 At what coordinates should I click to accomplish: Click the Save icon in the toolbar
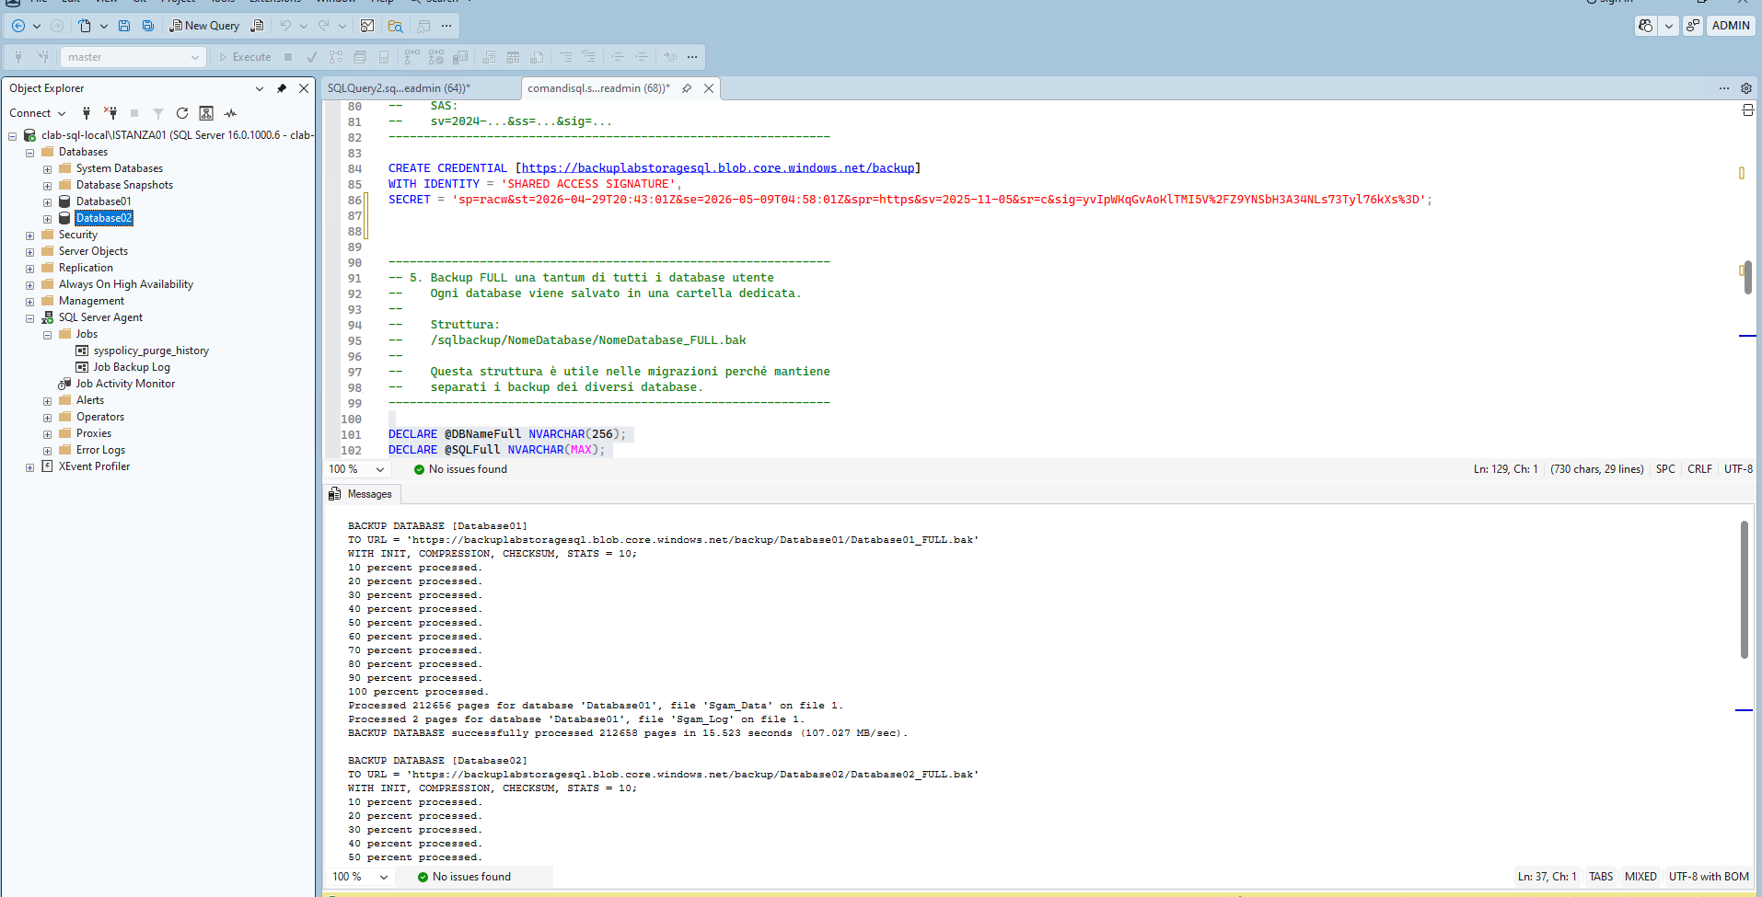pyautogui.click(x=124, y=26)
